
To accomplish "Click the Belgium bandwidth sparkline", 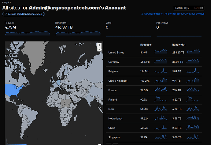I will click(x=193, y=71).
